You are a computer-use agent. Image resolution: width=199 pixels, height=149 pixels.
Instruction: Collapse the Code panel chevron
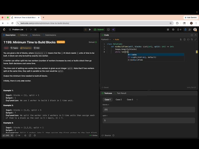pyautogui.click(x=196, y=35)
